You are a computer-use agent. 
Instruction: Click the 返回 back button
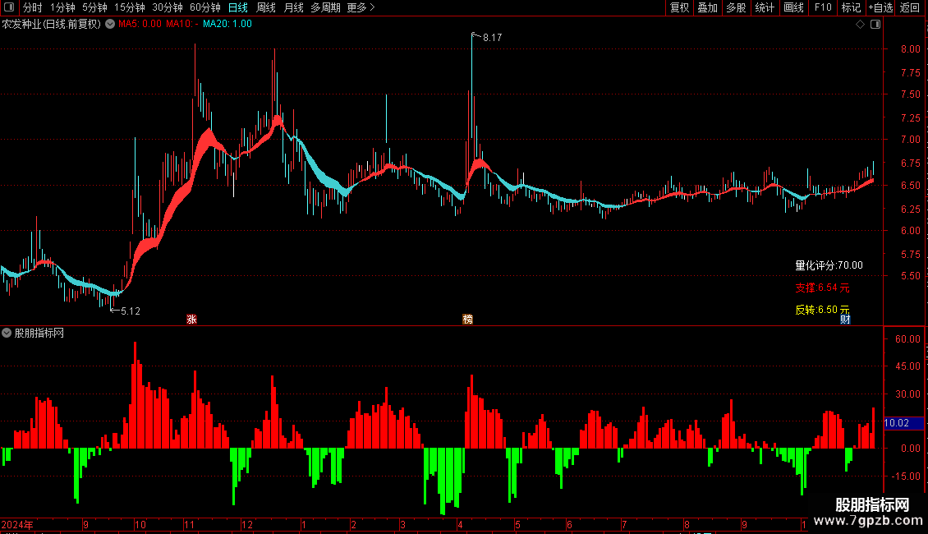(910, 7)
